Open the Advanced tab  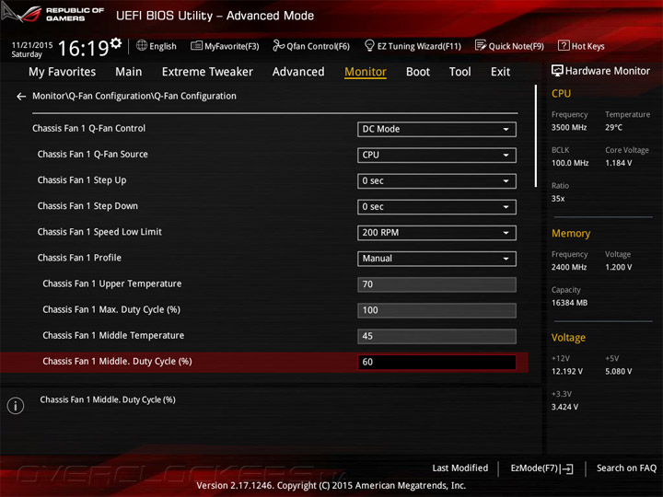[298, 72]
